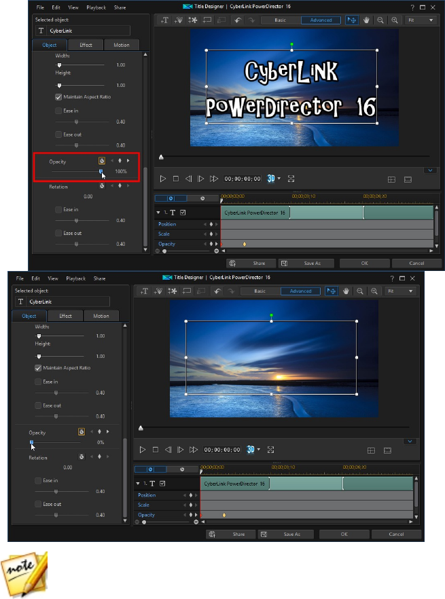The image size is (445, 599).
Task: Click Undo arrow in bottom window toolbar
Action: 217,291
